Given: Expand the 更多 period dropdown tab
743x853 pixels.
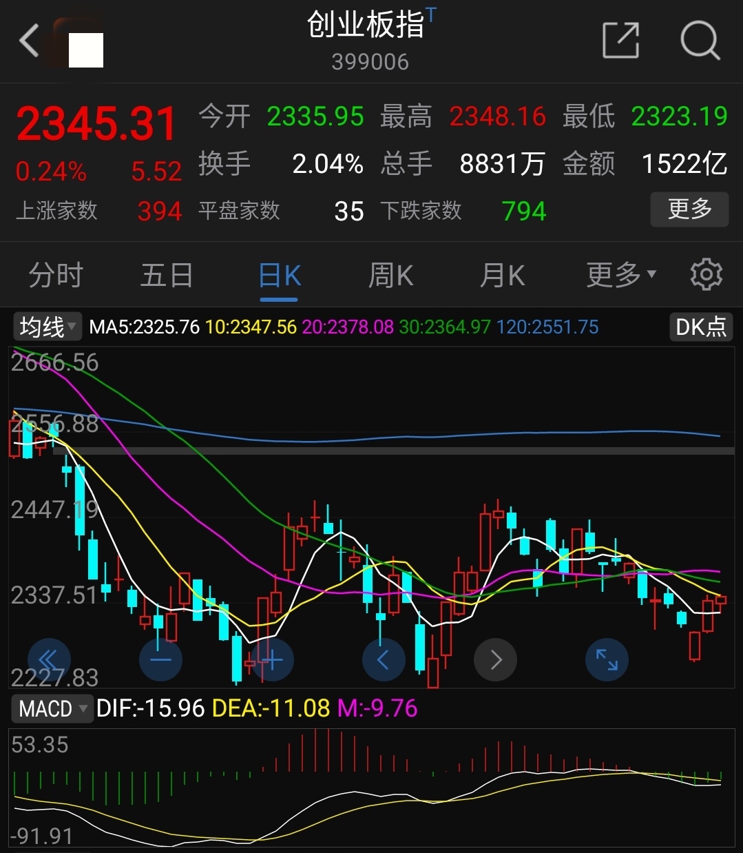Looking at the screenshot, I should point(621,275).
